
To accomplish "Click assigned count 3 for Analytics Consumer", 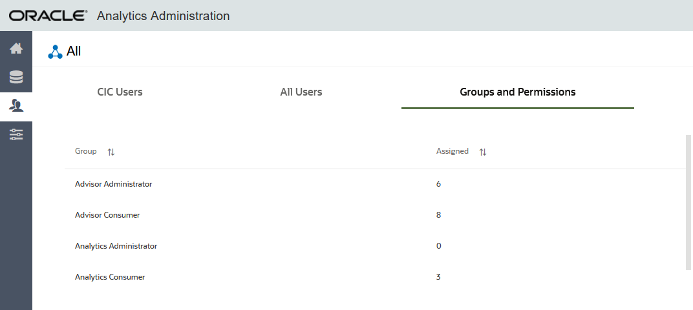I will (438, 277).
